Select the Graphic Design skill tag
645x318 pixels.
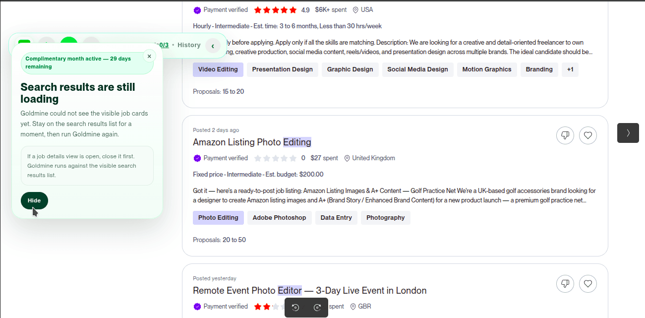pyautogui.click(x=350, y=69)
